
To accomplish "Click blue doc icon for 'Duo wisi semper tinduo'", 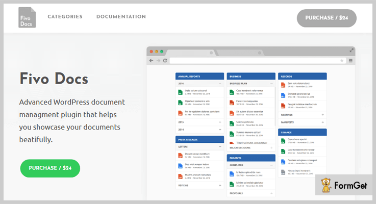I will coord(180,166).
